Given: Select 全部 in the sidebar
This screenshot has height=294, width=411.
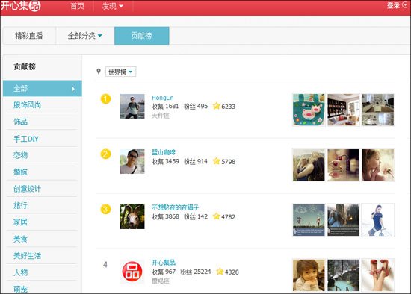Looking at the screenshot, I should [x=42, y=89].
